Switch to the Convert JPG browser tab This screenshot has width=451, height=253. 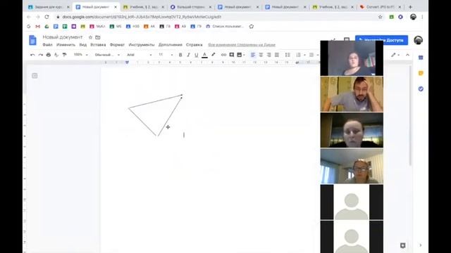pyautogui.click(x=381, y=7)
